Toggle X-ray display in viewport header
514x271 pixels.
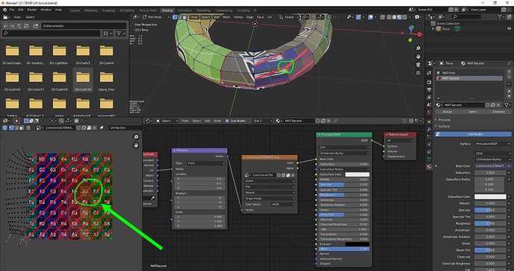383,17
